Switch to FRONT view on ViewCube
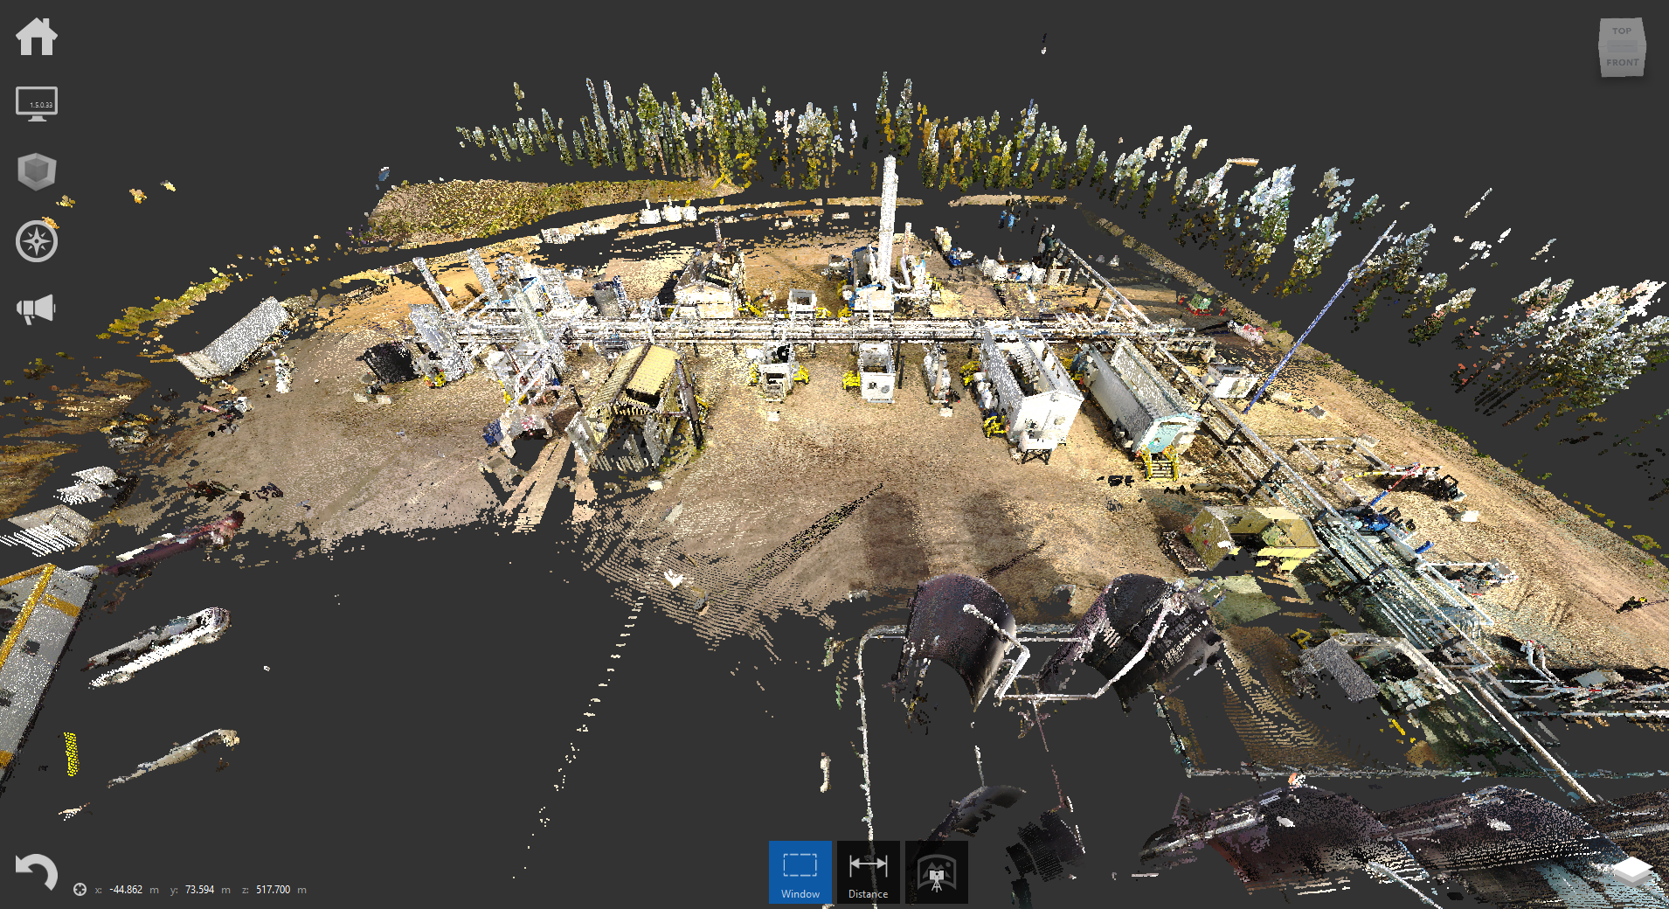 click(x=1622, y=63)
